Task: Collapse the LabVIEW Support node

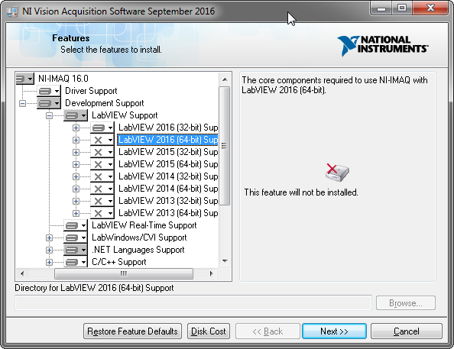Action: pyautogui.click(x=49, y=115)
